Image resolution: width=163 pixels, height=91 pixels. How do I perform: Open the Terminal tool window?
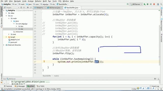(8, 86)
